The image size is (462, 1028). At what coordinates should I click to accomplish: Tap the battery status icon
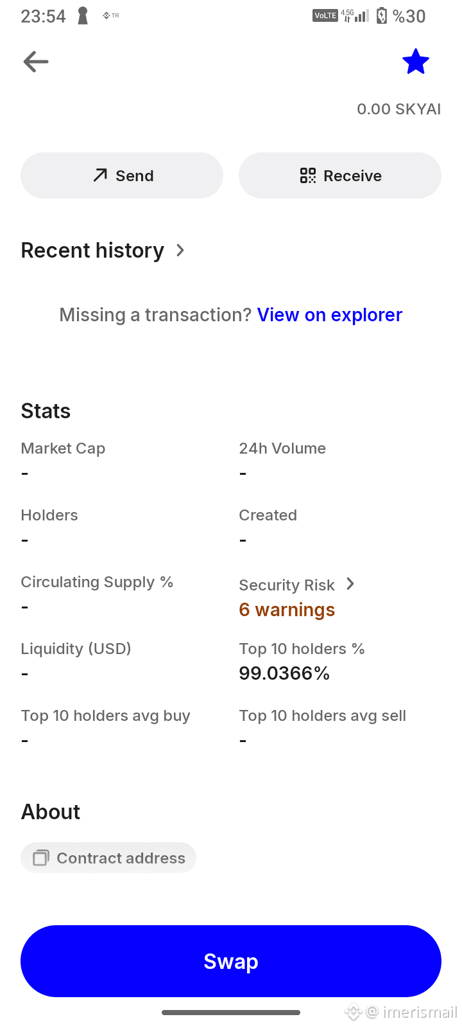tap(382, 15)
